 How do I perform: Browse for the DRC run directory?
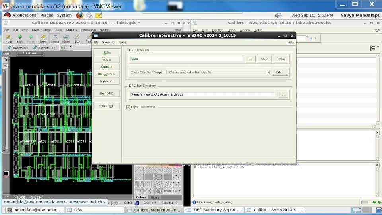(283, 95)
